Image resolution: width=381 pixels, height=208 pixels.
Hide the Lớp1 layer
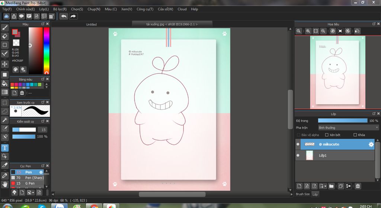(x=298, y=156)
